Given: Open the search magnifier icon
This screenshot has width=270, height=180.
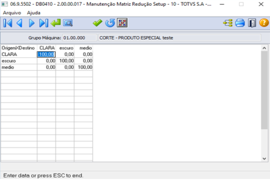Looking at the screenshot, I should [68, 23].
